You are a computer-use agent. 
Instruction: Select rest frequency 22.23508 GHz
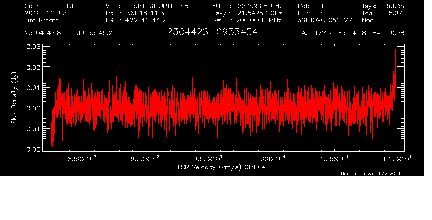(260, 6)
